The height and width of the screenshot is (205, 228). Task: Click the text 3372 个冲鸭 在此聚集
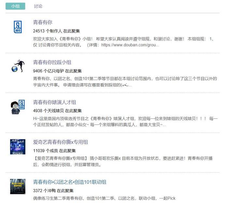[53, 191]
